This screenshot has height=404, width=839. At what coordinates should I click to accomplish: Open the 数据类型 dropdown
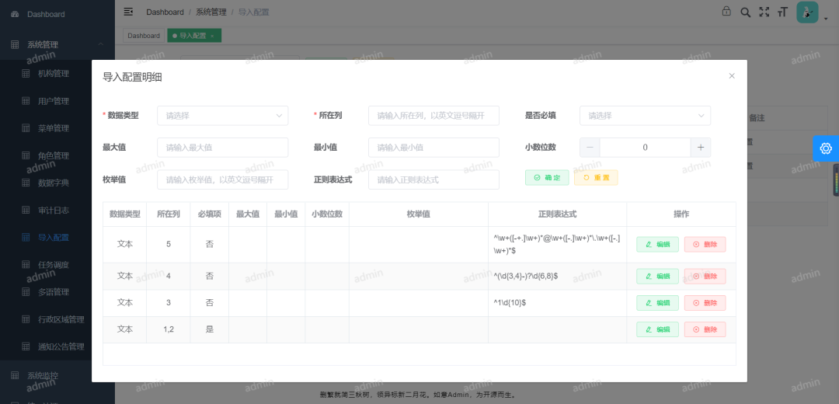pyautogui.click(x=222, y=116)
